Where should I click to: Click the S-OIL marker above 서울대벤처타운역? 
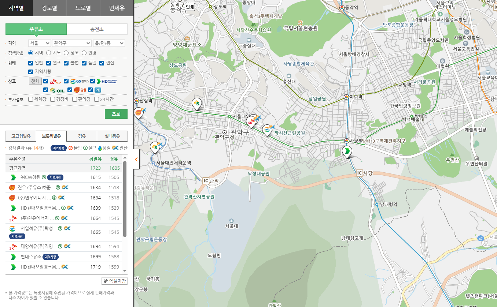(155, 147)
